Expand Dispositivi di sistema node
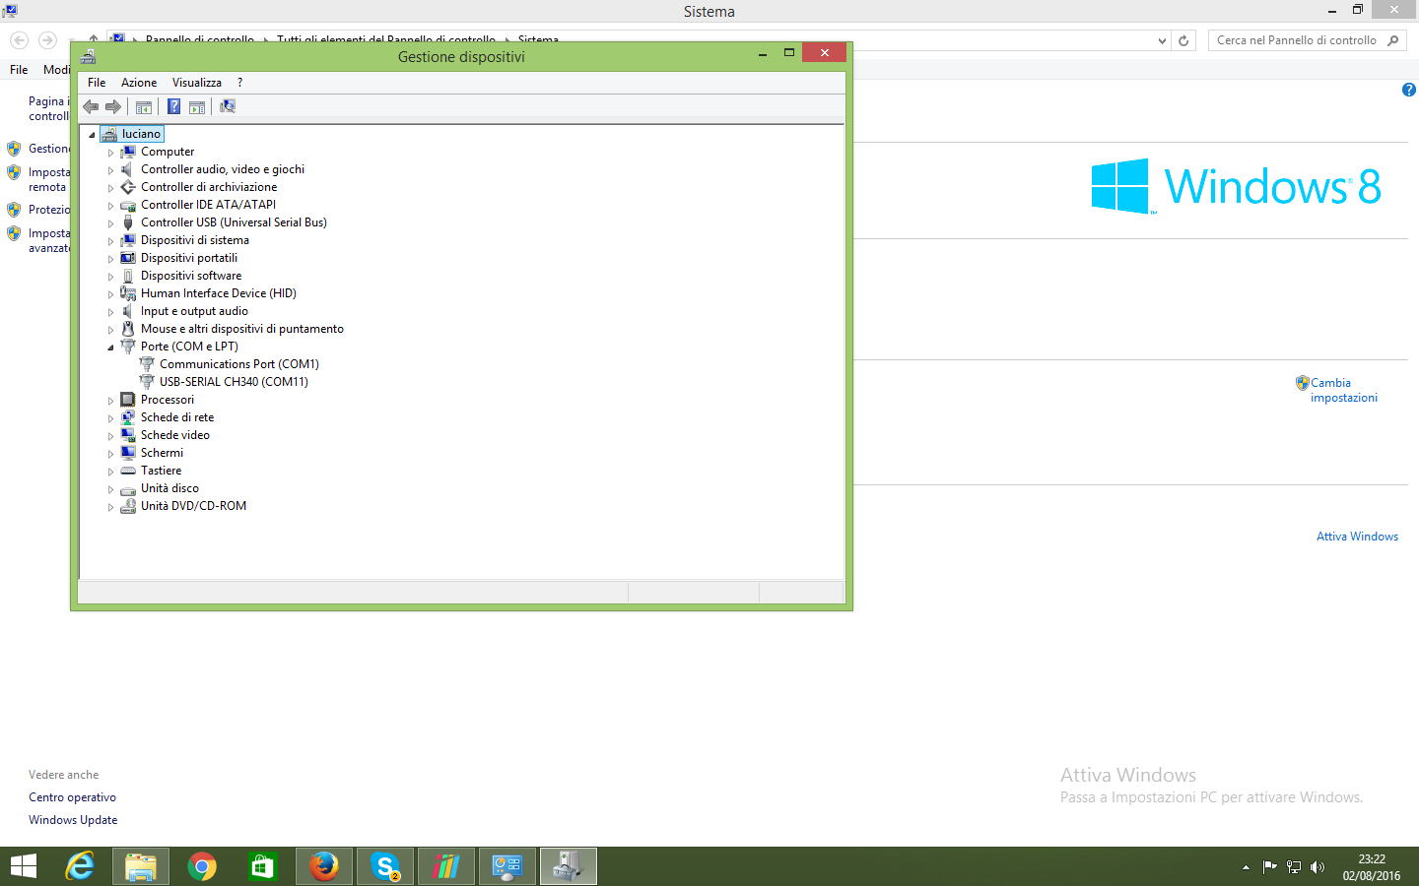 click(110, 241)
